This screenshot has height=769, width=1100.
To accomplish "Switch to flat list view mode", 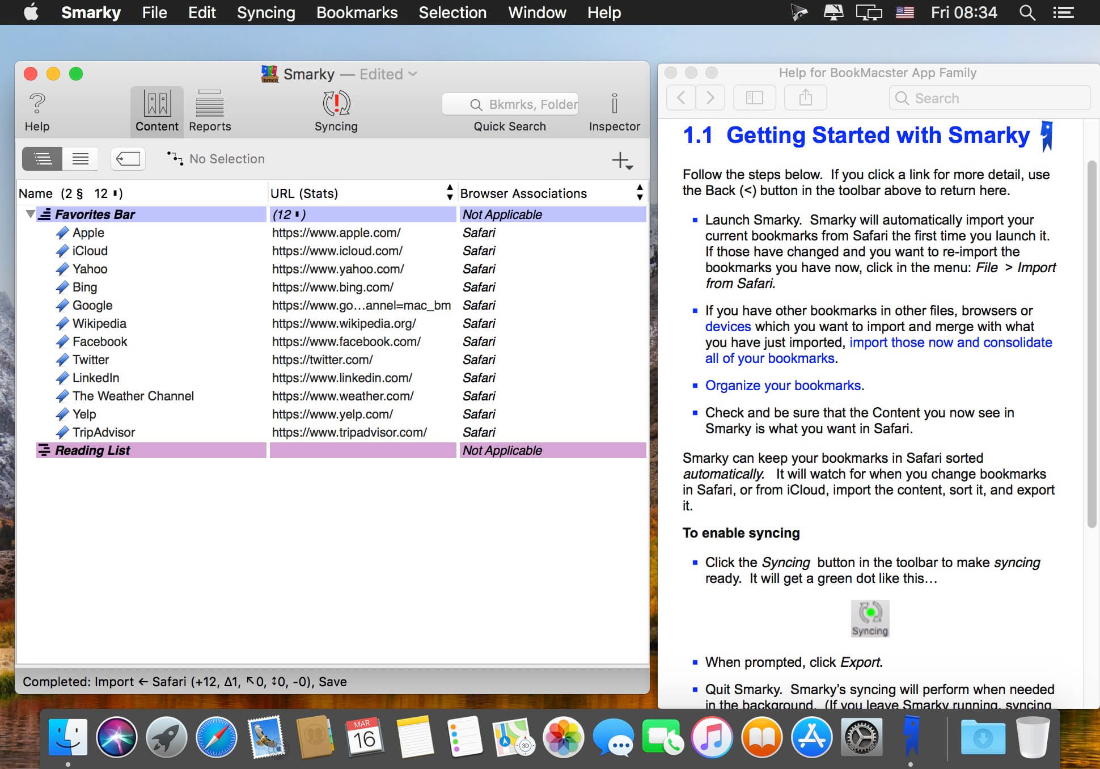I will tap(81, 159).
